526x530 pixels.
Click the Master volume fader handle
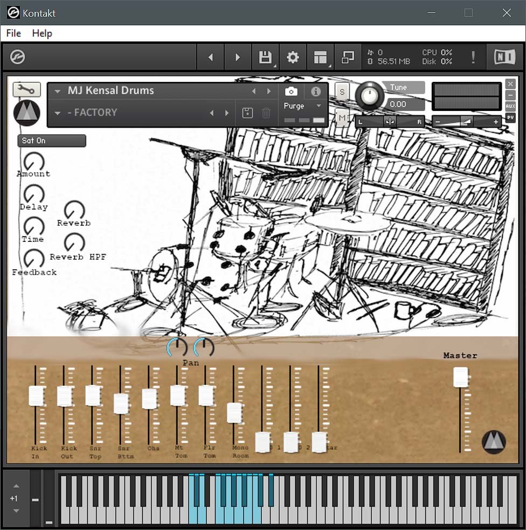(x=460, y=377)
